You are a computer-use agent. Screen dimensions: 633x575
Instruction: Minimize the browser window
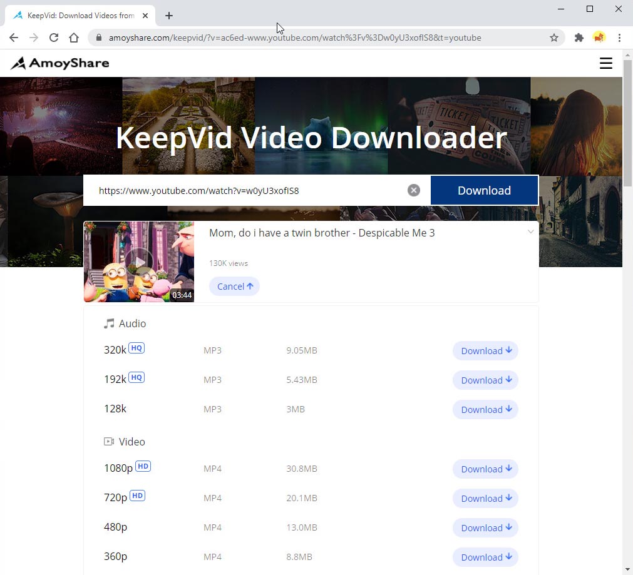coord(561,9)
